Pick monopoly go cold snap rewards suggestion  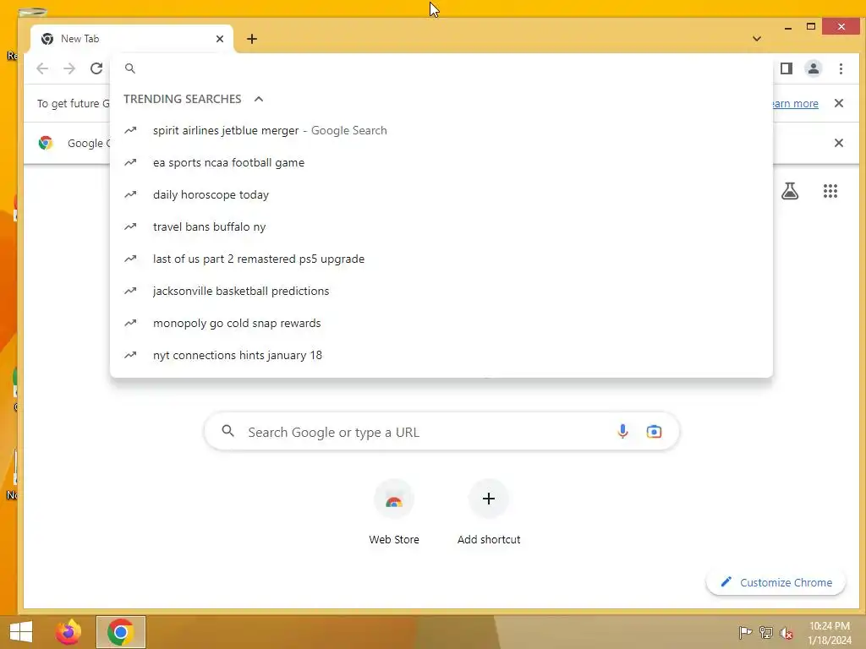441,323
